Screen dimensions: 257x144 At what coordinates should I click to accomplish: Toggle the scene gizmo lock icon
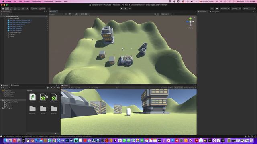[x=194, y=18]
